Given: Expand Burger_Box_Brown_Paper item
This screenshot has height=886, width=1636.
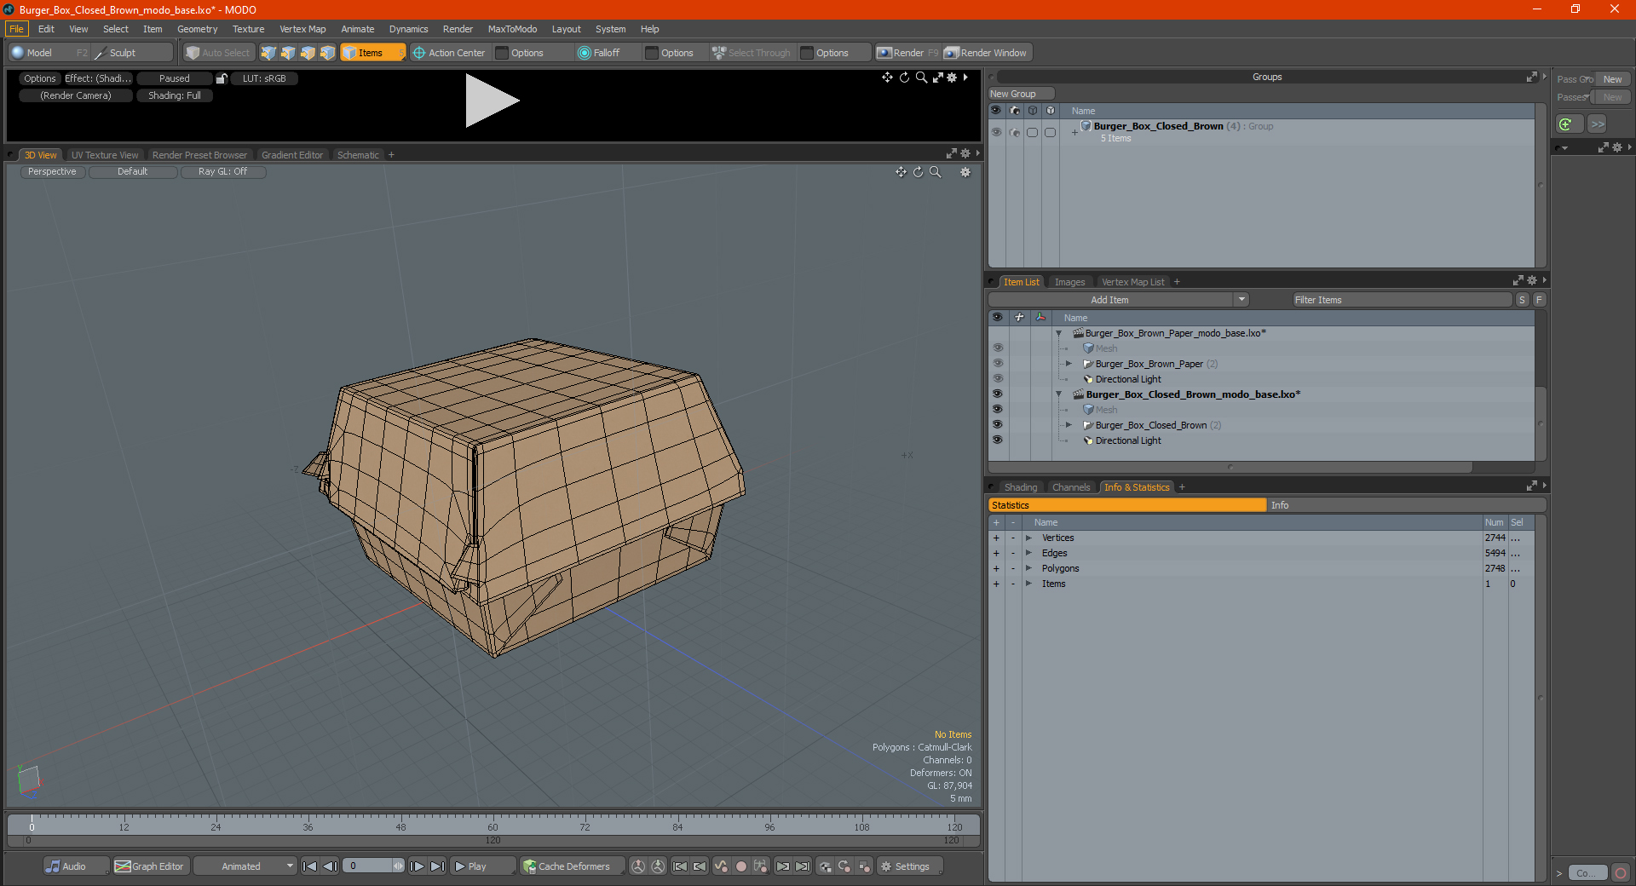Looking at the screenshot, I should point(1069,364).
